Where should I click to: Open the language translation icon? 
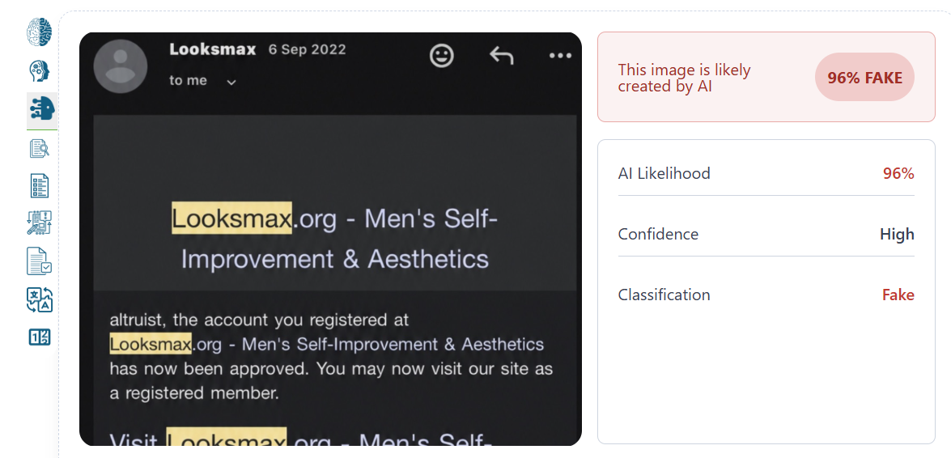click(40, 299)
